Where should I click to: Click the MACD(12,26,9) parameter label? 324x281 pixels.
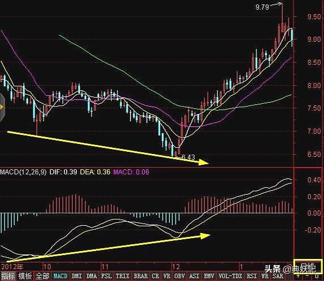[x=23, y=172]
